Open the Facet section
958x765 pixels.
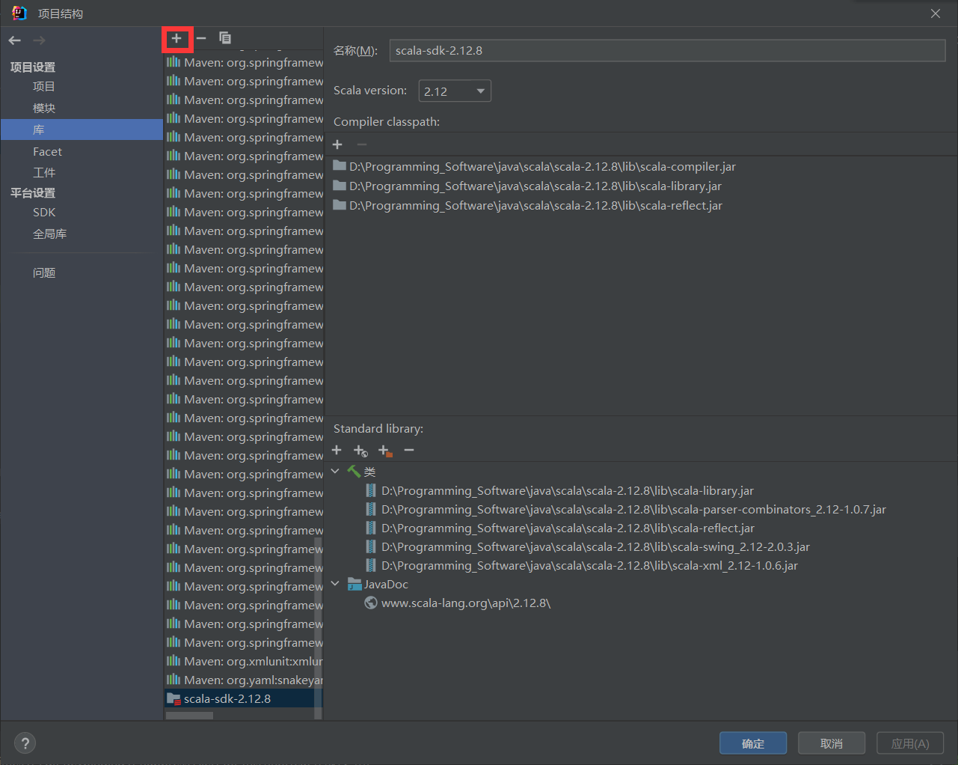point(47,151)
